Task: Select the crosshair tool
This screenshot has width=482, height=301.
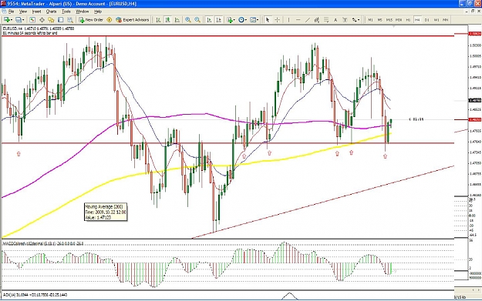Action: 277,20
